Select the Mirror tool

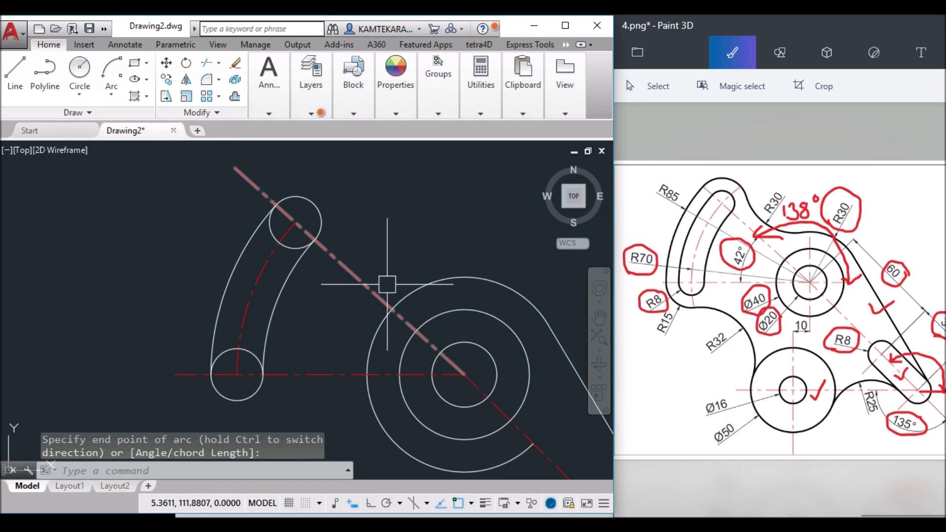186,79
